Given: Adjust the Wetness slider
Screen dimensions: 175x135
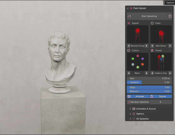Looking at the screenshot, I should pos(149,91).
